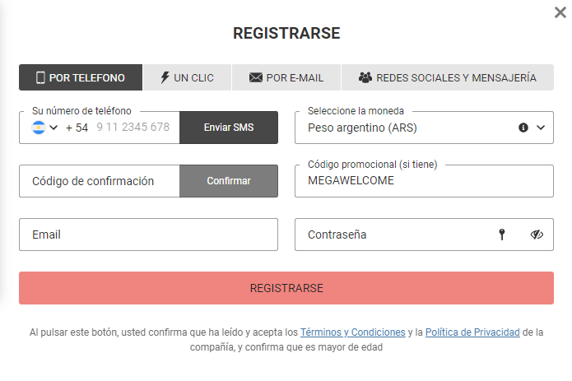
Task: Submit with the red Registrarse button
Action: (286, 288)
